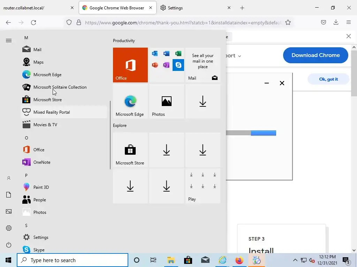Start Microsoft Solitaire Collection
Image resolution: width=357 pixels, height=267 pixels.
pyautogui.click(x=64, y=87)
